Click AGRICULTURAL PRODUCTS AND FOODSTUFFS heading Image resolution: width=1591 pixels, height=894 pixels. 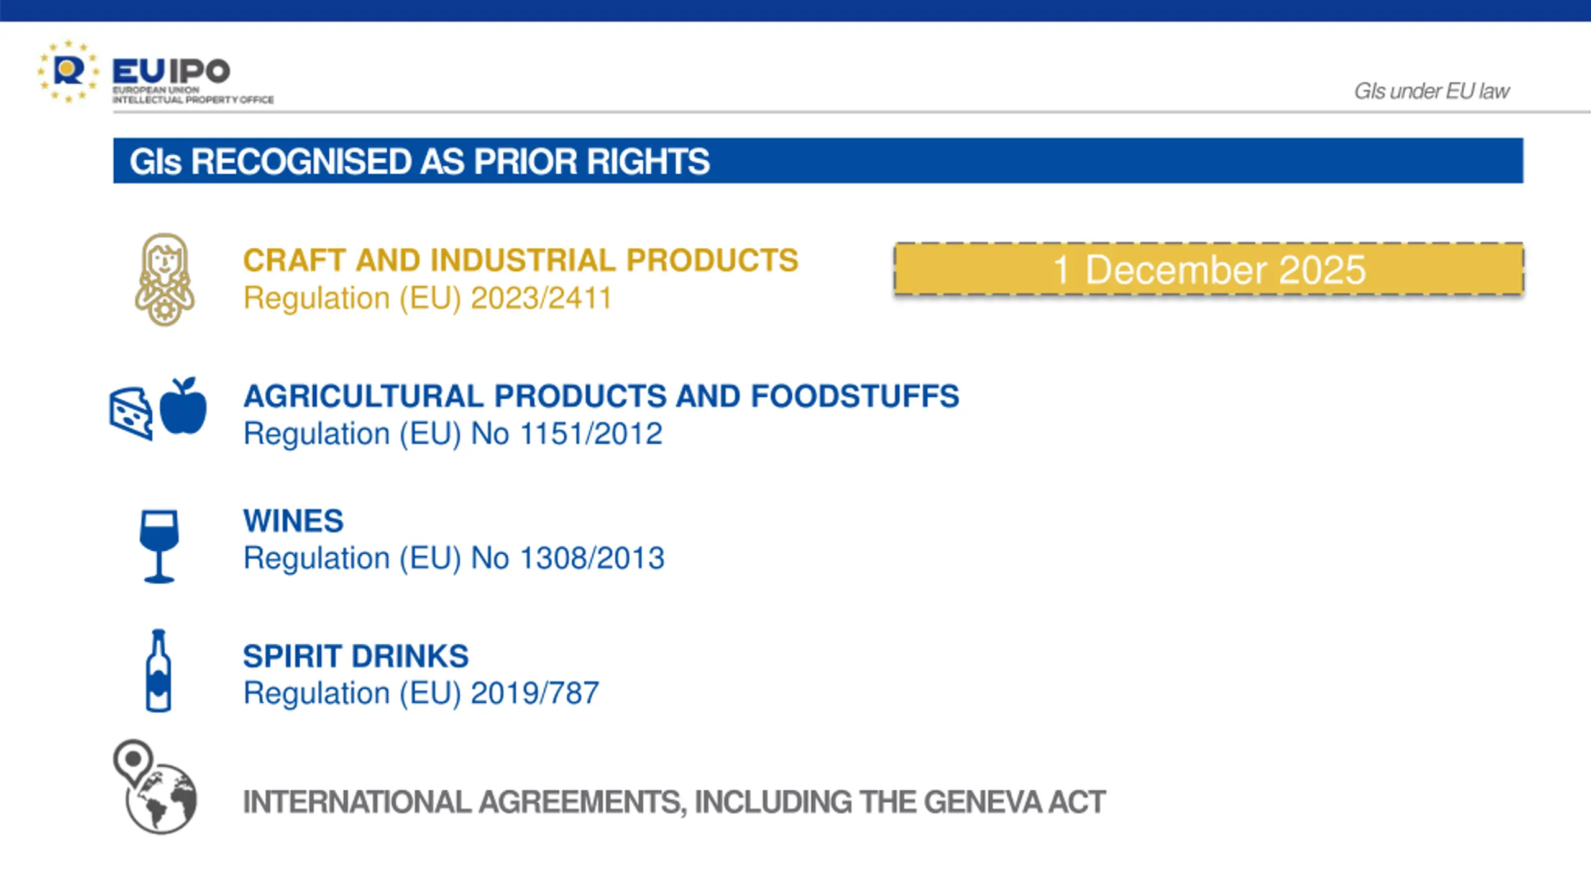click(601, 396)
